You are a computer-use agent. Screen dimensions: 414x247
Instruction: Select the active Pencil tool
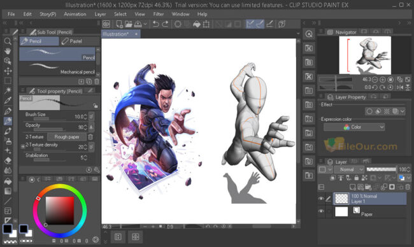point(8,121)
